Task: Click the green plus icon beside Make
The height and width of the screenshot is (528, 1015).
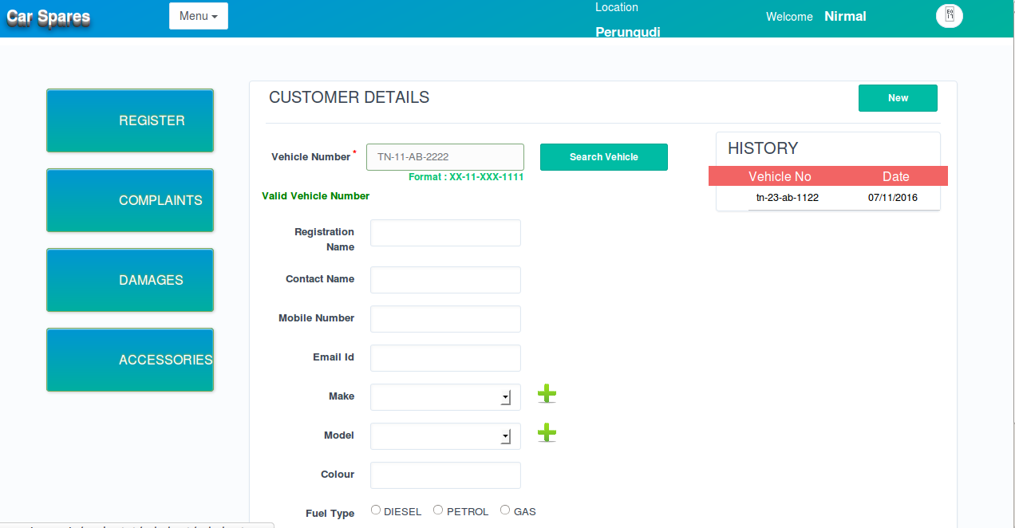Action: (547, 394)
